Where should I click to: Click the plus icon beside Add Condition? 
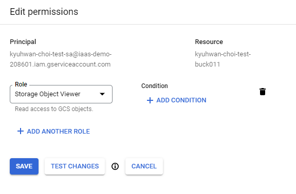coord(150,100)
